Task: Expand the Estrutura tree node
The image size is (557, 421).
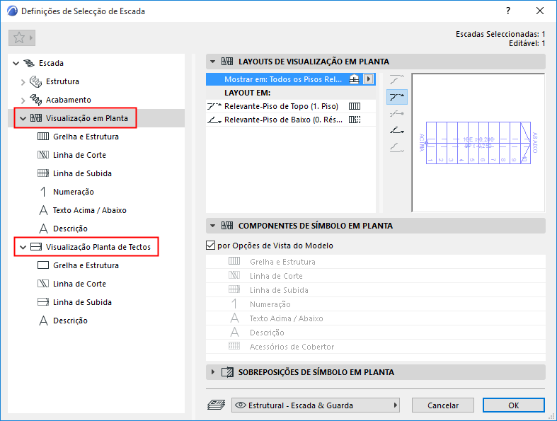Action: coord(23,82)
